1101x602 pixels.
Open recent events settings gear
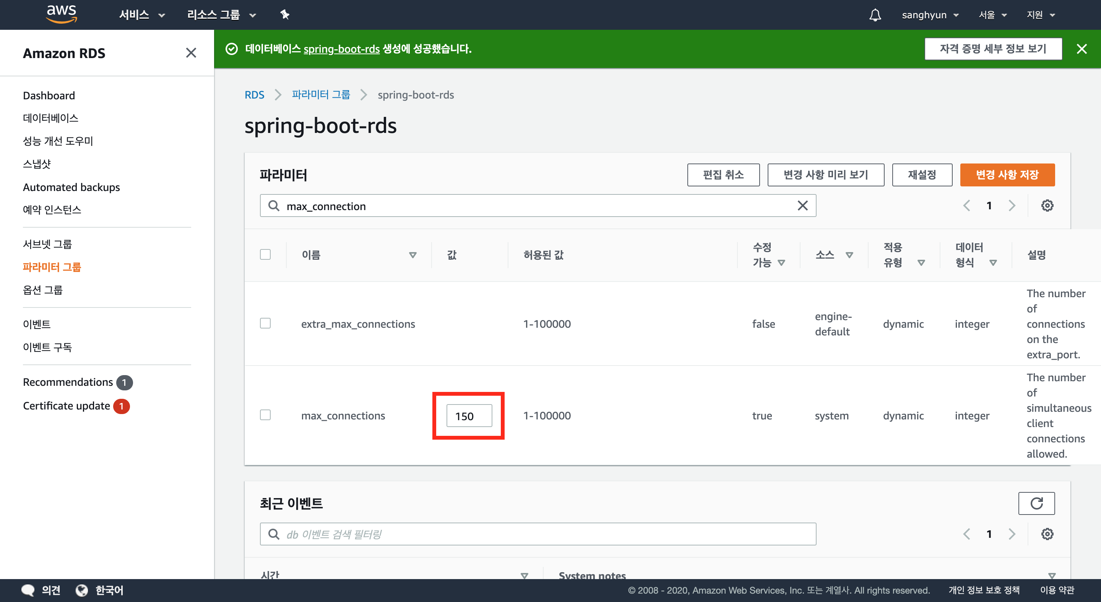[1047, 534]
